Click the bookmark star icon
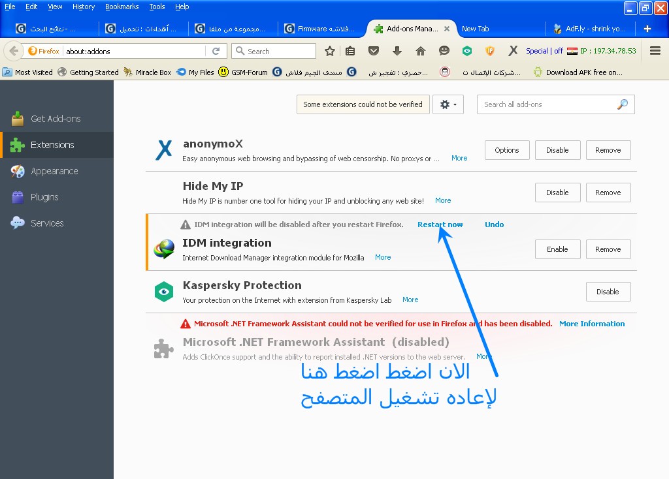 [329, 51]
